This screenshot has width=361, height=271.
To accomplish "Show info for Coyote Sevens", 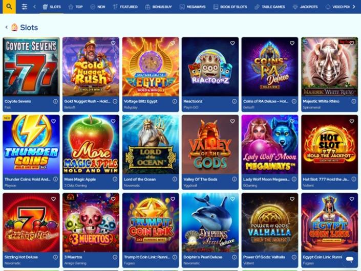I will coord(55,101).
